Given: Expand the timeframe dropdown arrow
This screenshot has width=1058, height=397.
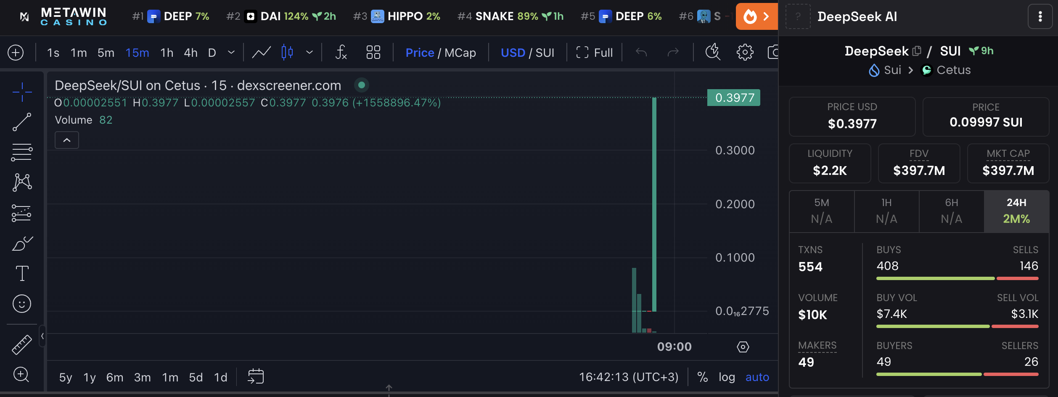Looking at the screenshot, I should [x=231, y=53].
